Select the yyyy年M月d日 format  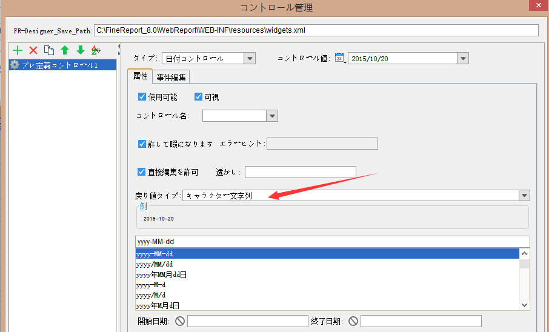point(327,305)
